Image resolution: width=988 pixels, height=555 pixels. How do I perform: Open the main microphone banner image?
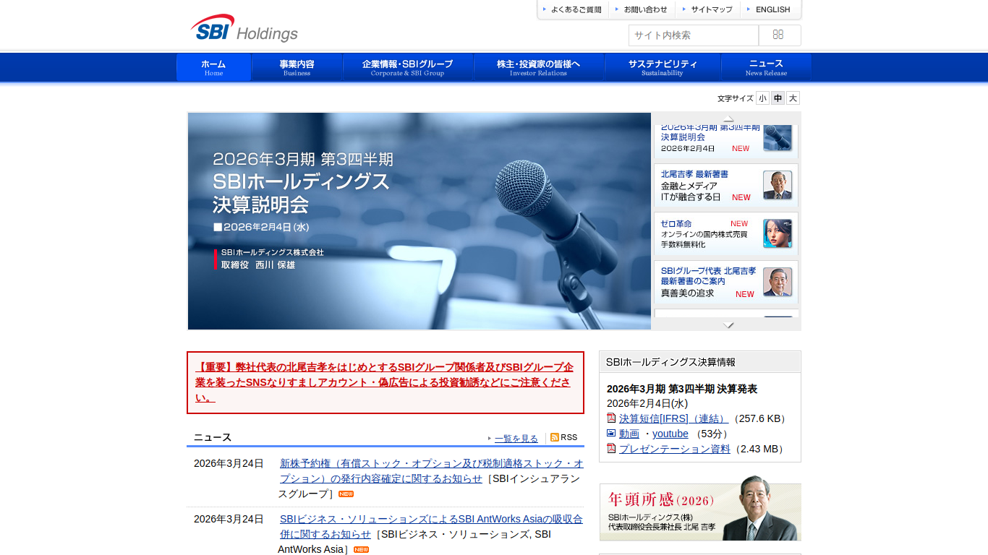tap(420, 221)
